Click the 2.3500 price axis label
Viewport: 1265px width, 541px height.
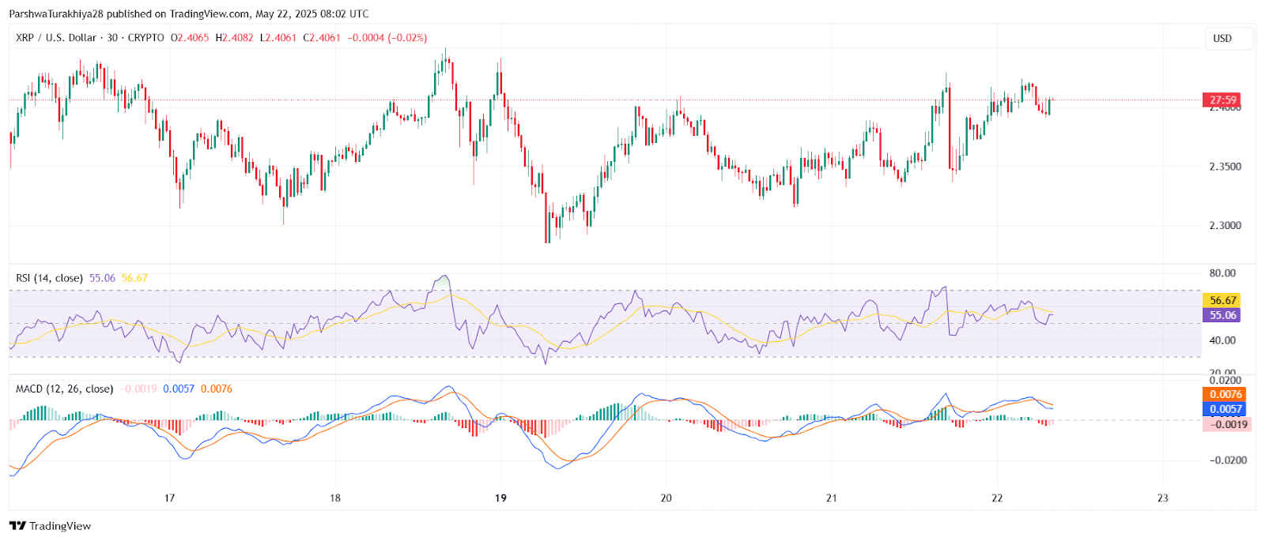pyautogui.click(x=1225, y=167)
